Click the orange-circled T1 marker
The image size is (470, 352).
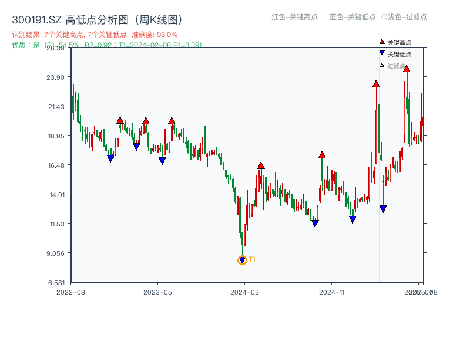pyautogui.click(x=242, y=259)
